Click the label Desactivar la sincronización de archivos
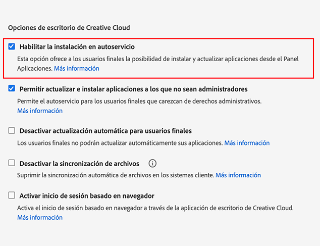 coord(81,163)
